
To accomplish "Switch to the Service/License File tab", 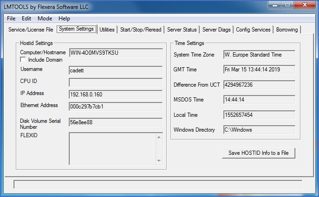I will [31, 30].
